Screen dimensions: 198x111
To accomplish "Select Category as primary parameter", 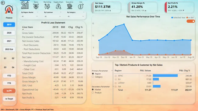I will click(x=93, y=77).
